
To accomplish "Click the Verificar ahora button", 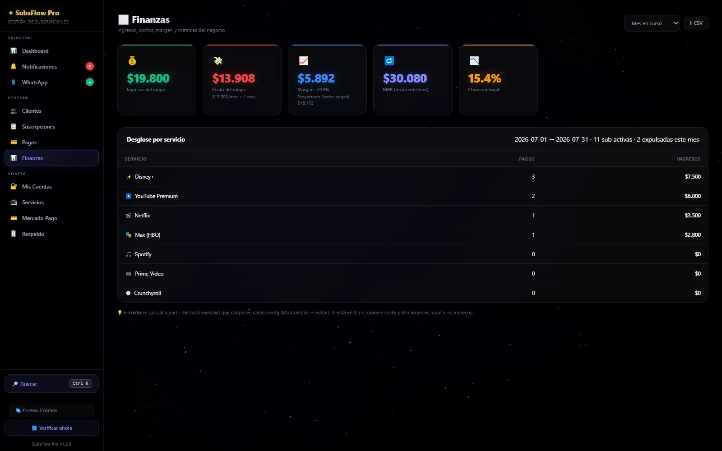I will pos(51,428).
